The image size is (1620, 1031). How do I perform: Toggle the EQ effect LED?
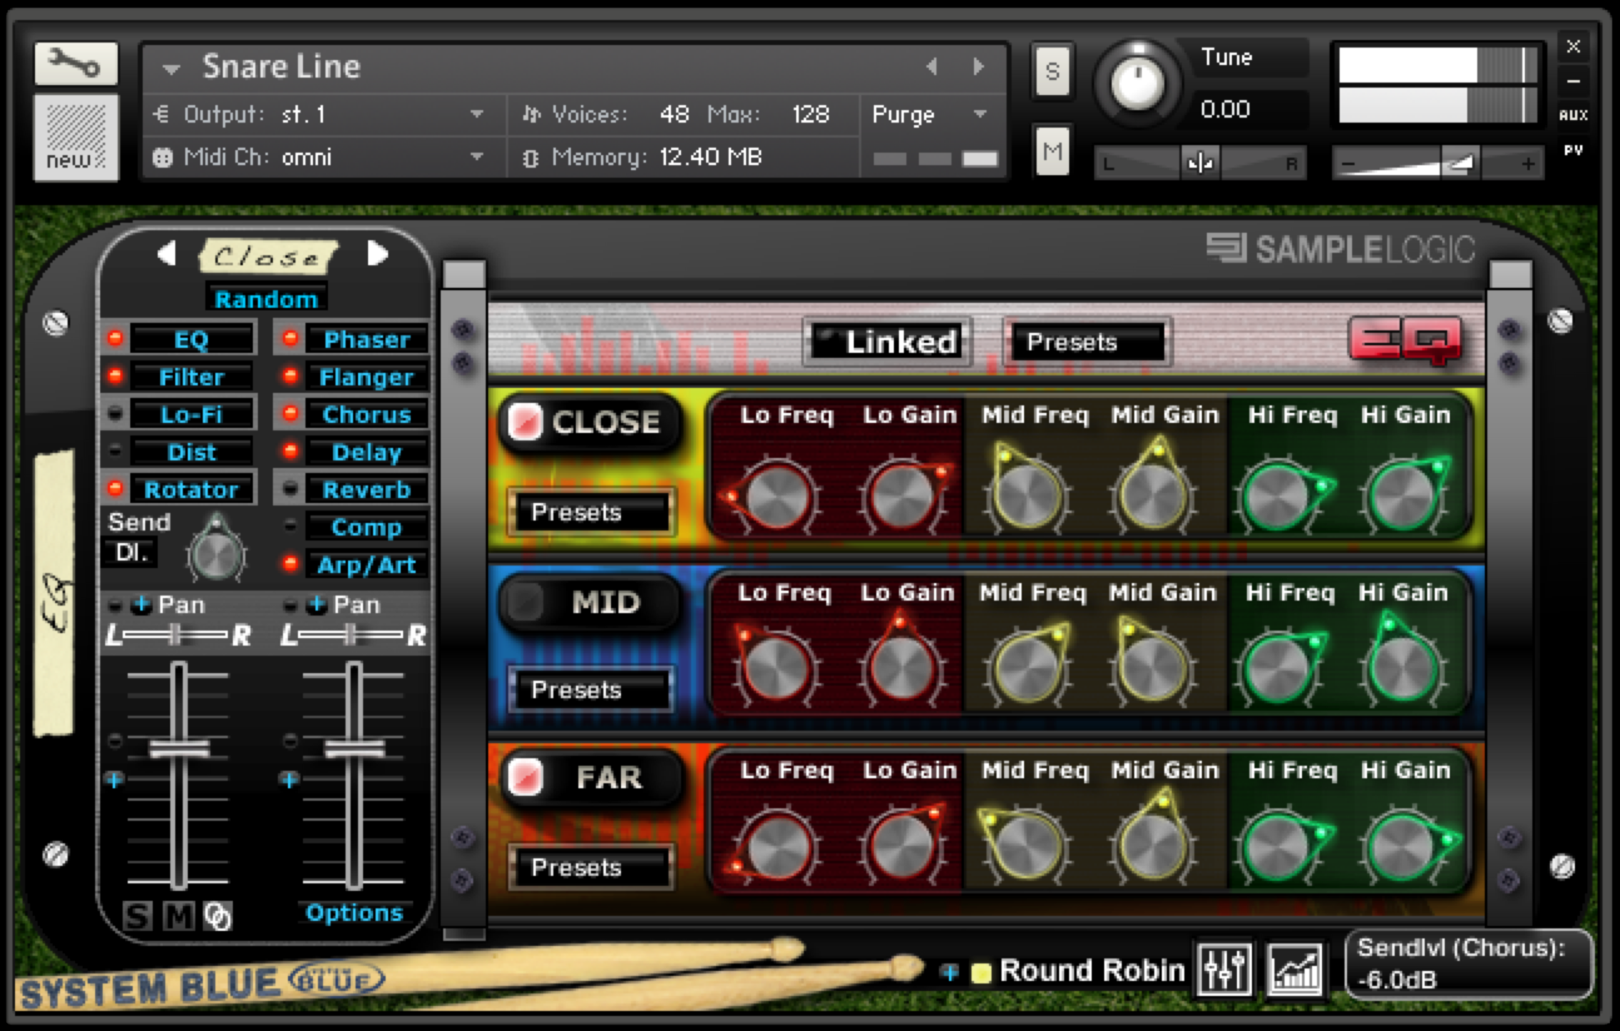tap(115, 338)
